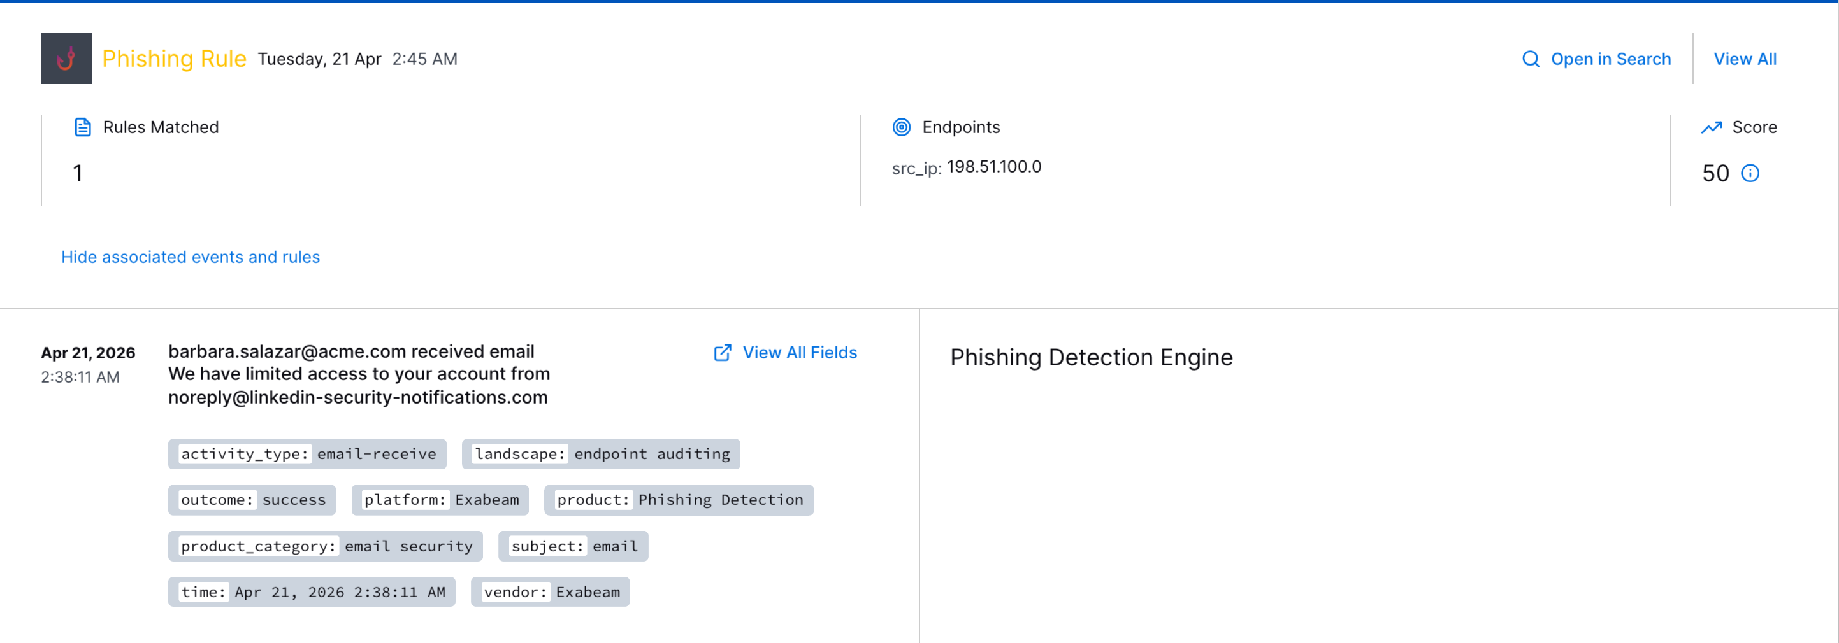Image resolution: width=1839 pixels, height=643 pixels.
Task: Open the score info circle icon
Action: 1750,173
